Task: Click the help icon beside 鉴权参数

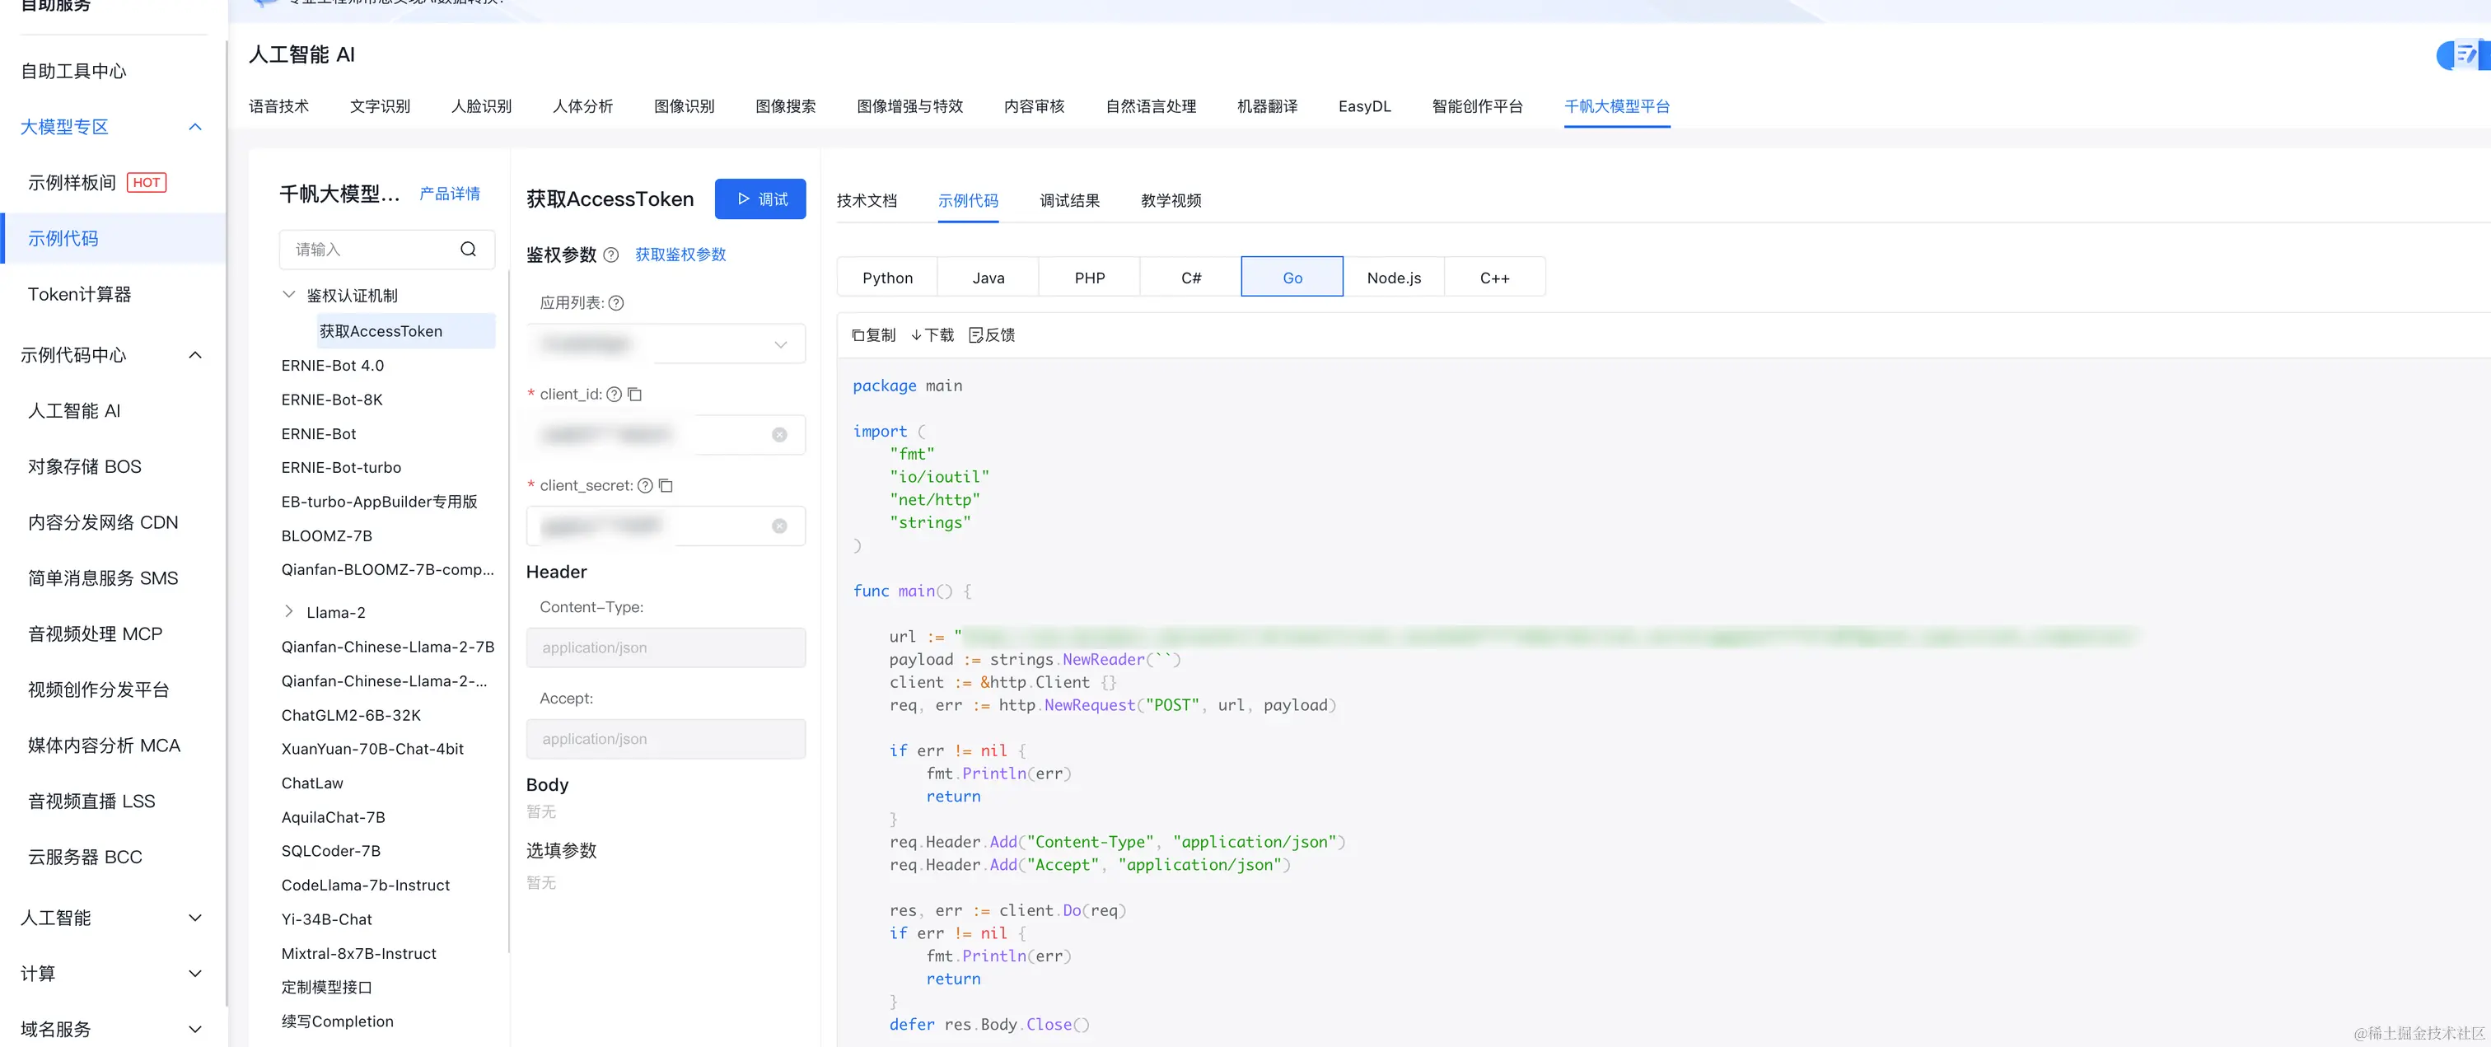Action: click(x=611, y=255)
